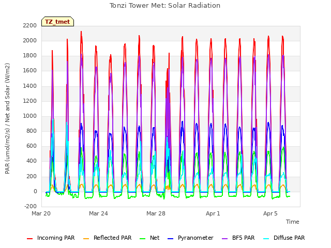
Task: Click the 1600 y-axis tick label
Action: click(30, 71)
